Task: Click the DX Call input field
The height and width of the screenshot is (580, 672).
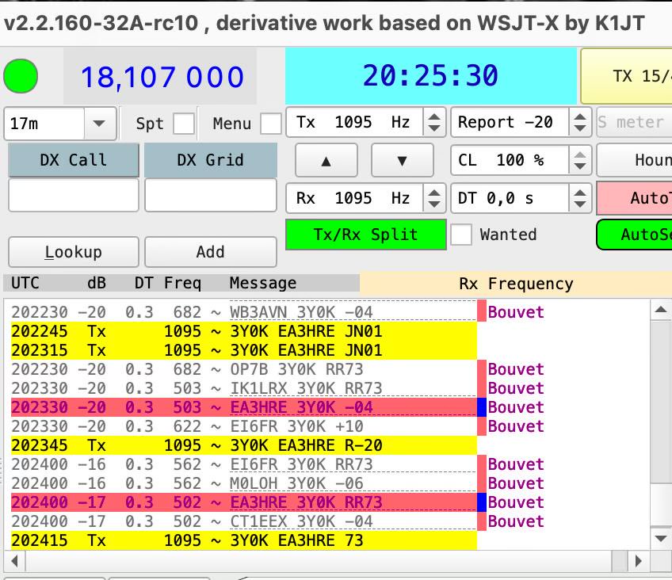Action: click(74, 196)
